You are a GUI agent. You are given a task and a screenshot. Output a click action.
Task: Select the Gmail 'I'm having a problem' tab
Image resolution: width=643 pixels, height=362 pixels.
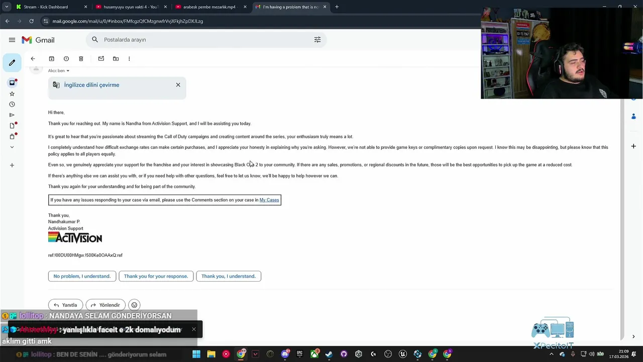pos(291,7)
